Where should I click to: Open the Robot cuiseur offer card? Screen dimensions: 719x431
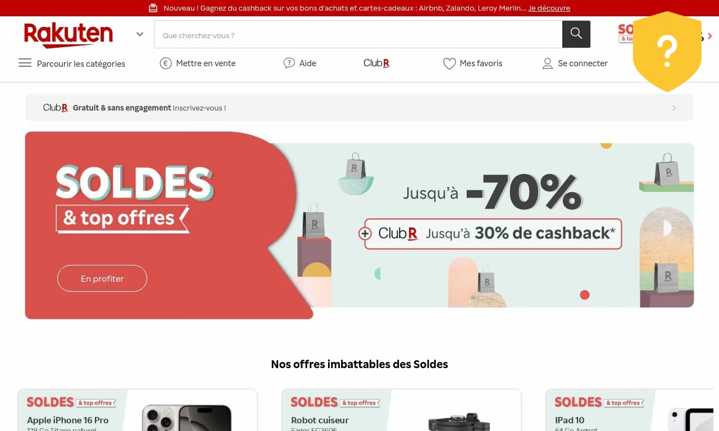(402, 410)
